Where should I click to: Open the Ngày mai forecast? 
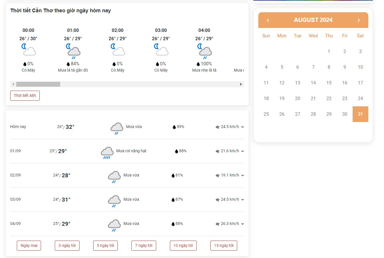point(29,245)
